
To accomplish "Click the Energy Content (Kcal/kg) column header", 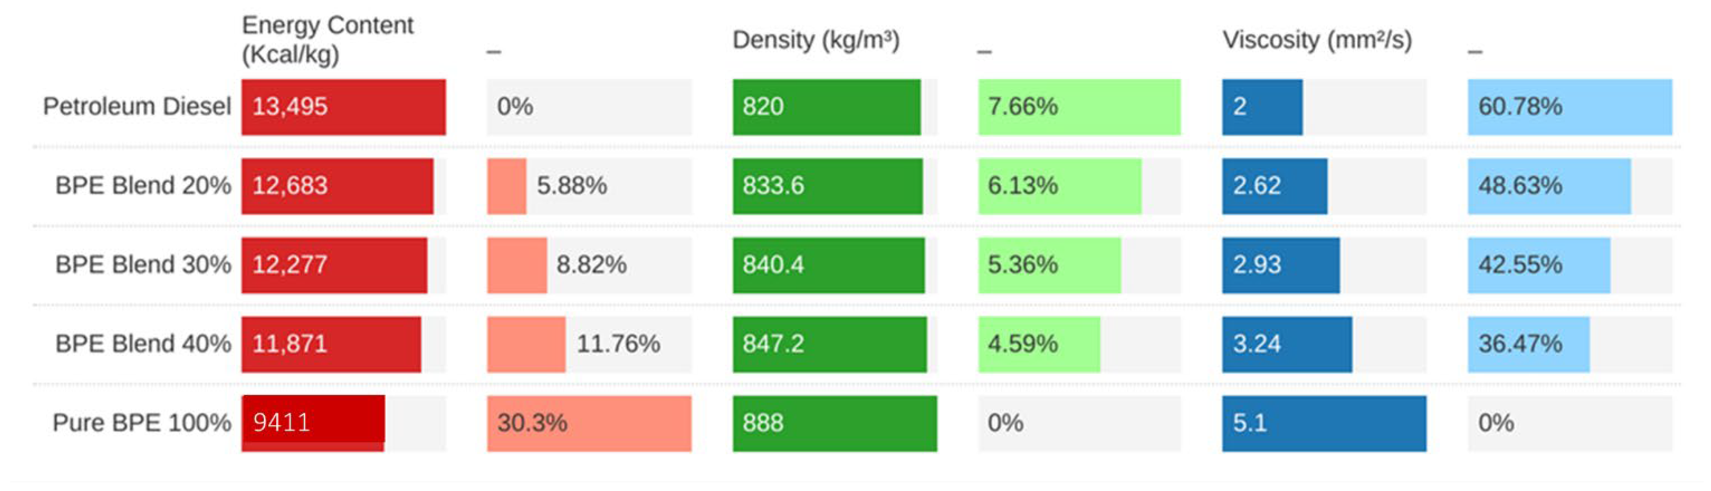I will click(x=327, y=39).
